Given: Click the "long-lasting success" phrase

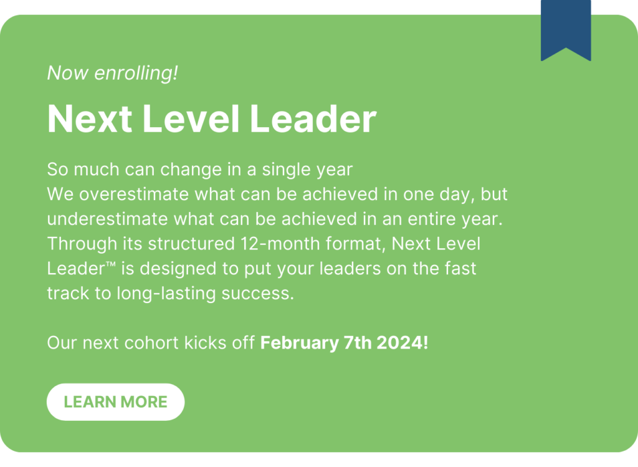Looking at the screenshot, I should [x=205, y=294].
